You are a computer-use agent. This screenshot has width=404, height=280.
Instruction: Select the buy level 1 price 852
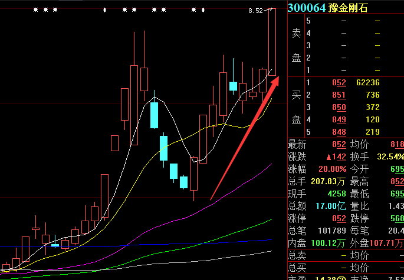[x=339, y=83]
